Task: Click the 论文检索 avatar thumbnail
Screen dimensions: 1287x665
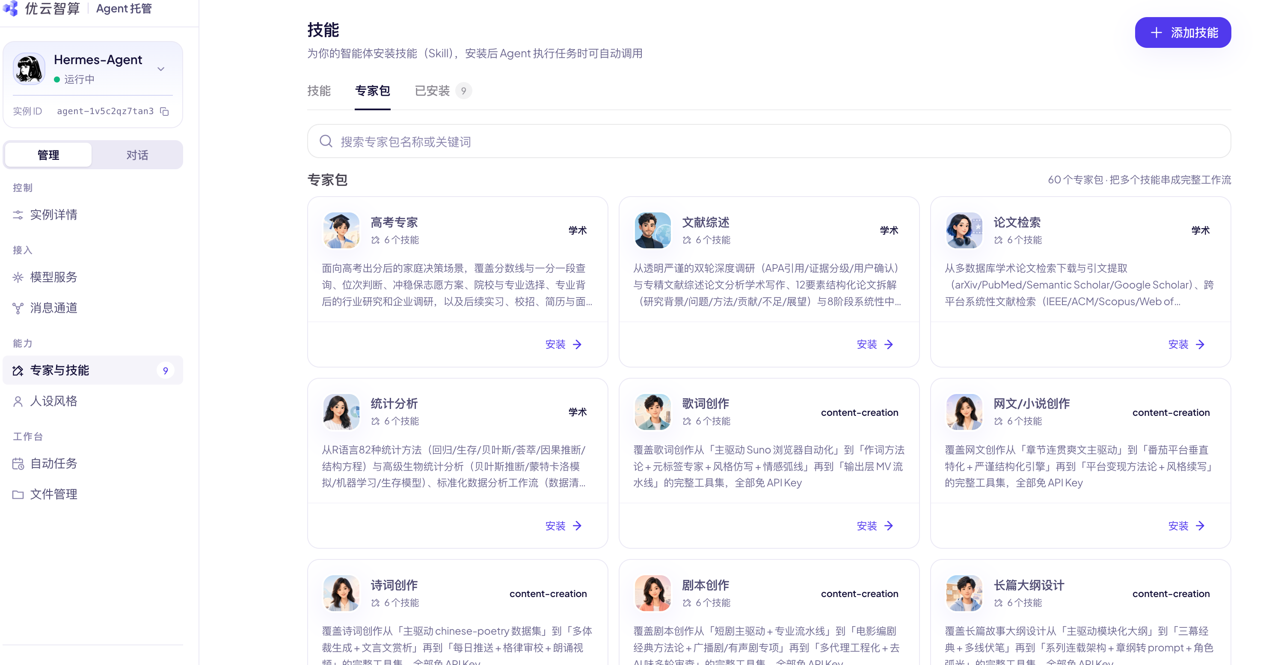Action: pos(964,230)
